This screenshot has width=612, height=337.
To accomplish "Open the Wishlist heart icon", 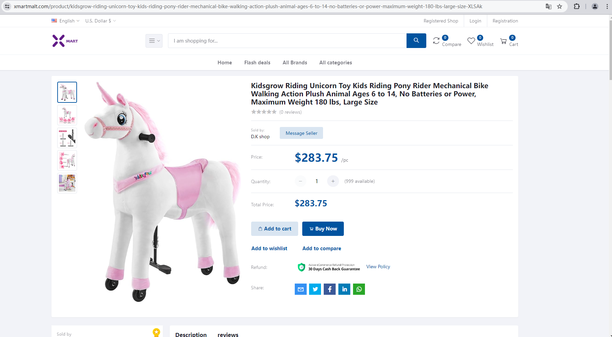I will [471, 41].
